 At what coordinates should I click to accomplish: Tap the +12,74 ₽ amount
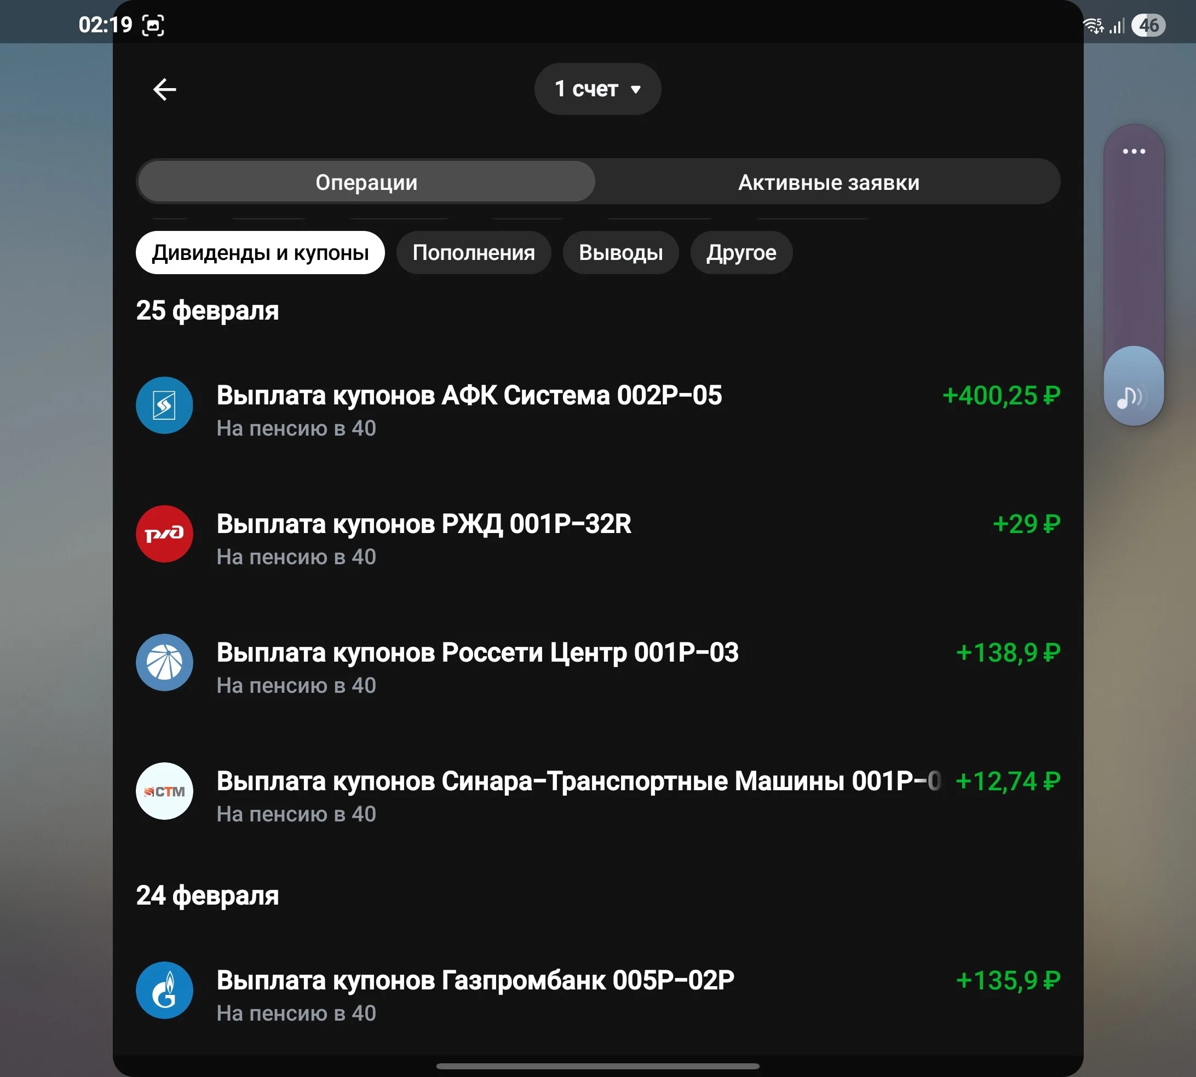click(x=1008, y=781)
